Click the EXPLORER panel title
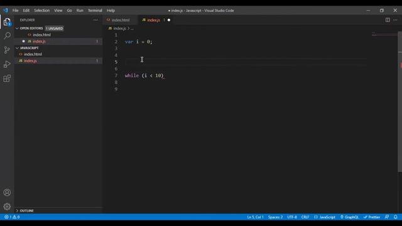The height and width of the screenshot is (226, 402). [x=28, y=20]
